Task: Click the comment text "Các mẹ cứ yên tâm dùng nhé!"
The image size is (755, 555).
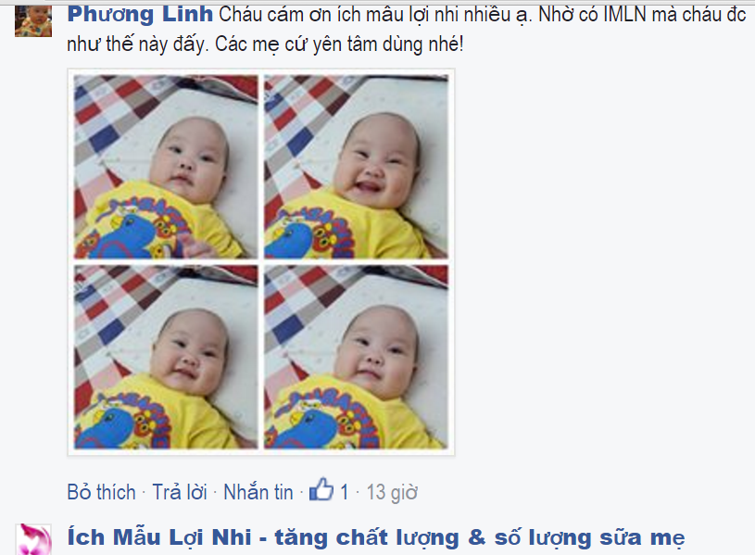Action: (x=339, y=44)
